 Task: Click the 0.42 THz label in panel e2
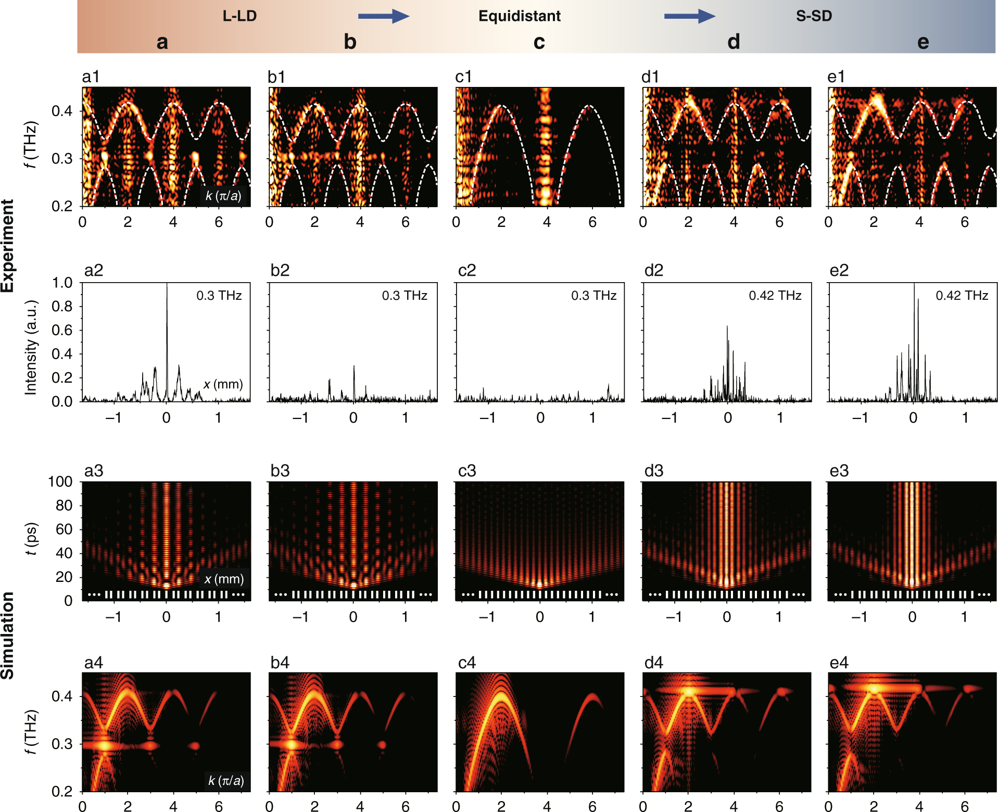click(962, 296)
